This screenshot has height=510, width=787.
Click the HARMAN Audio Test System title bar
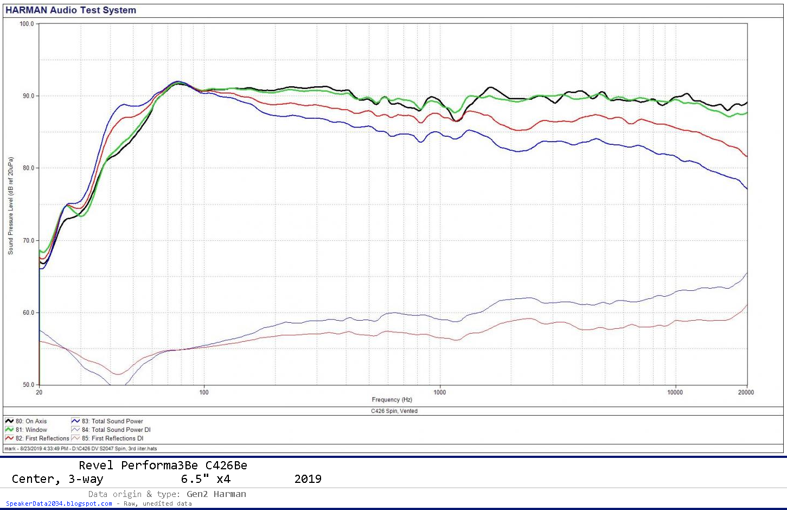click(71, 10)
